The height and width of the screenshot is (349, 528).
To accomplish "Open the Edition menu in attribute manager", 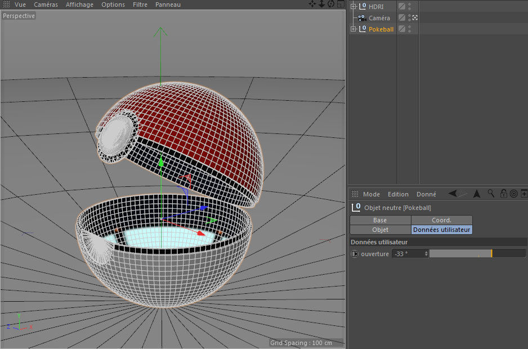I will (x=398, y=194).
